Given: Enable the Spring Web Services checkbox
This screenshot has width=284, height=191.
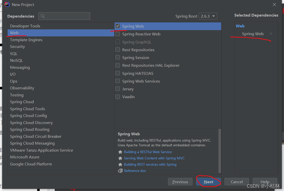Looking at the screenshot, I should click(118, 81).
